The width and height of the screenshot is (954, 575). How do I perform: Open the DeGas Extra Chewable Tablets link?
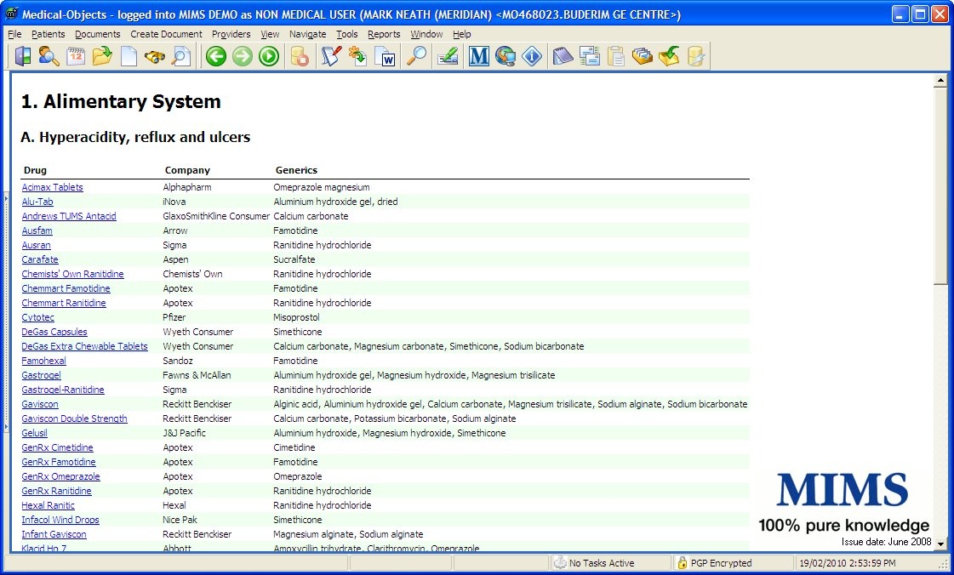pos(84,346)
